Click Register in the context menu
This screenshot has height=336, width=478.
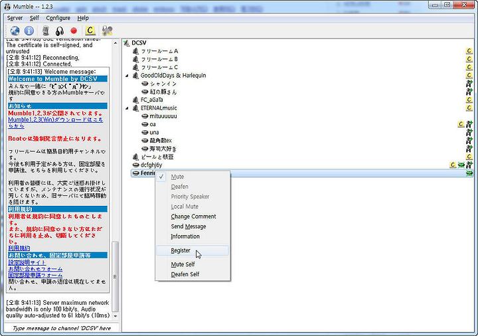click(x=193, y=250)
